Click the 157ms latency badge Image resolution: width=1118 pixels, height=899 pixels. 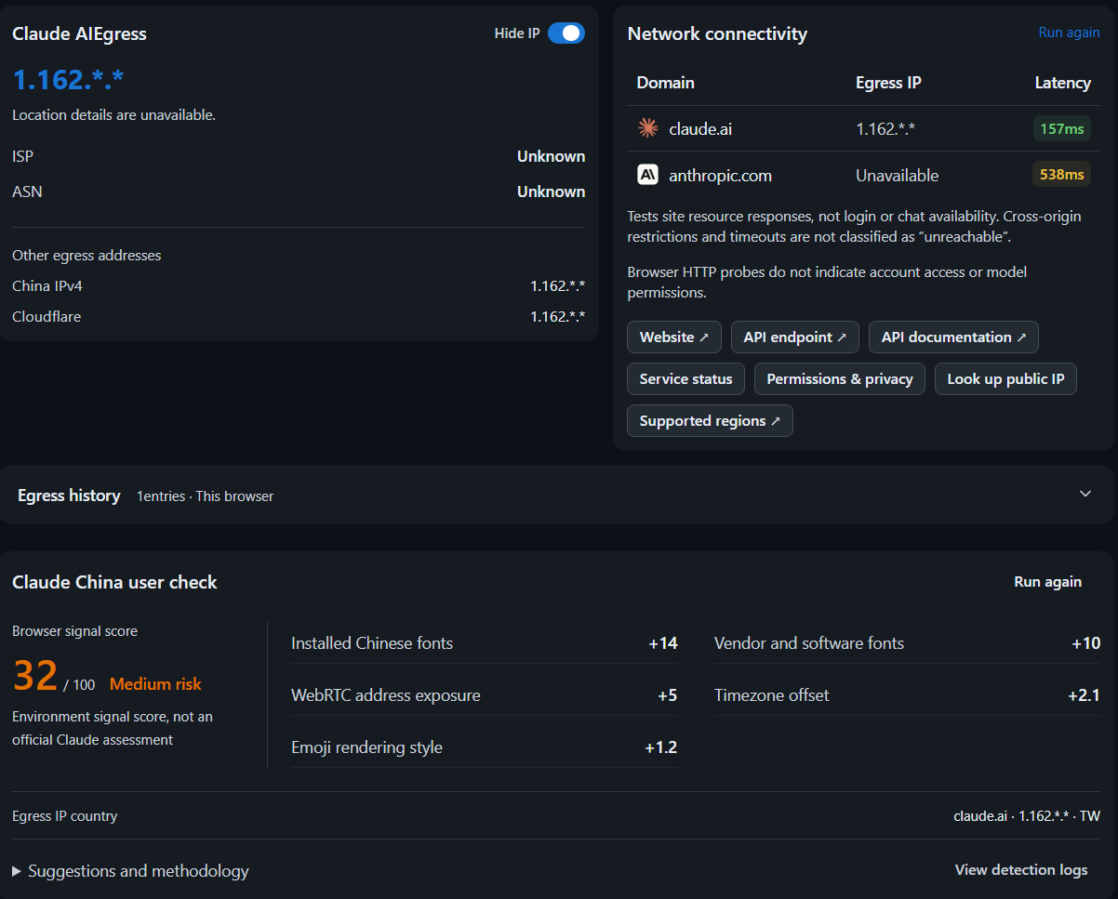click(x=1062, y=128)
